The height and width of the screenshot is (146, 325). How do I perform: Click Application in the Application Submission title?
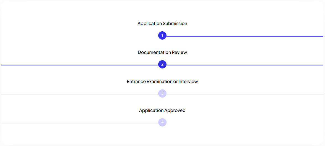click(x=150, y=24)
